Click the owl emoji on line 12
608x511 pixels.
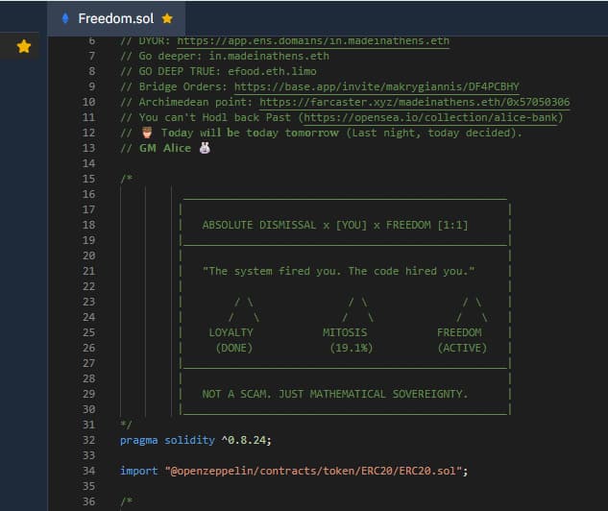(147, 133)
